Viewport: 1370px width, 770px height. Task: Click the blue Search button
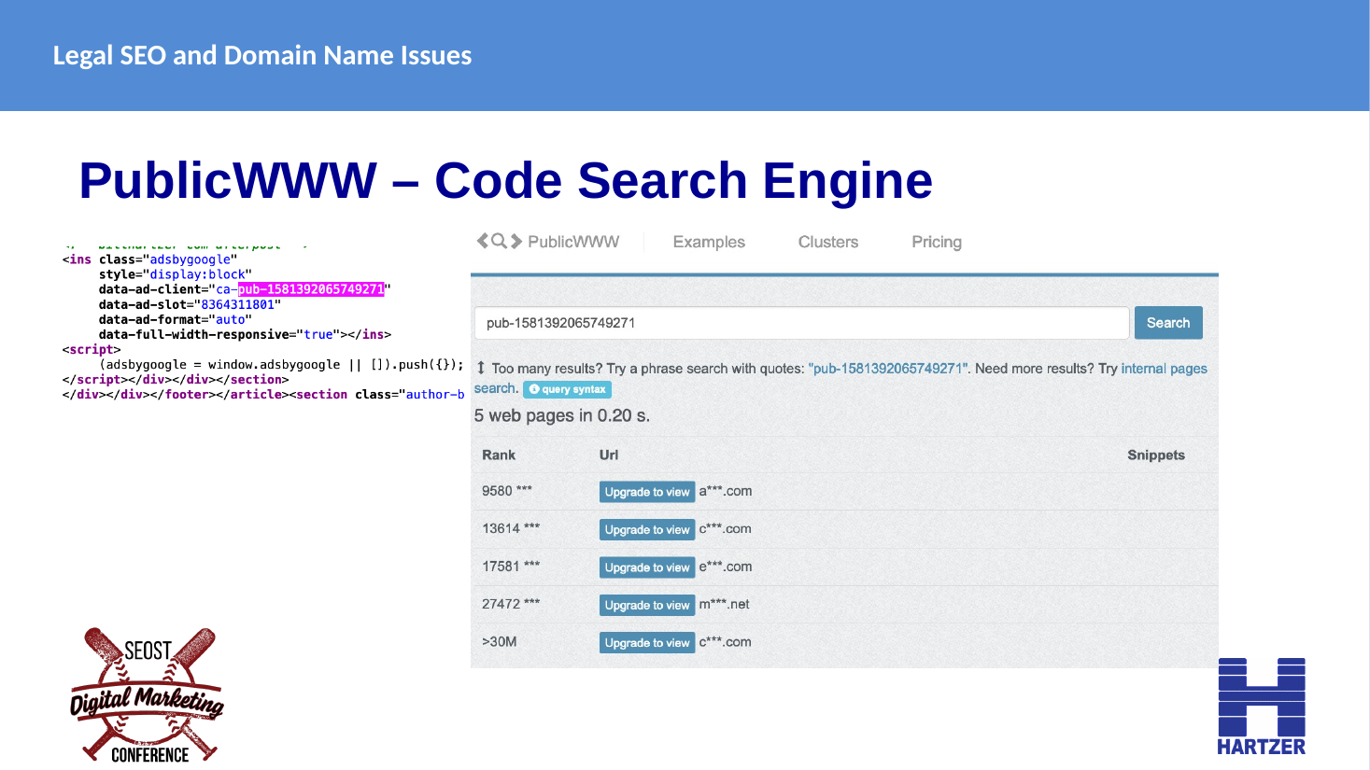(1168, 323)
